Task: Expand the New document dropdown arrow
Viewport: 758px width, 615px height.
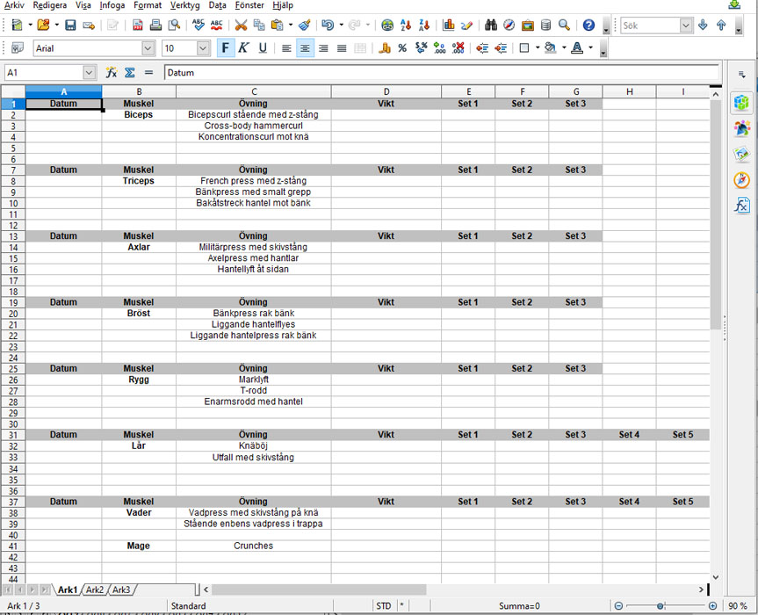Action: pos(30,25)
